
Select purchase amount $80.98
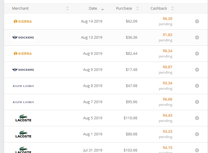tap(132, 134)
